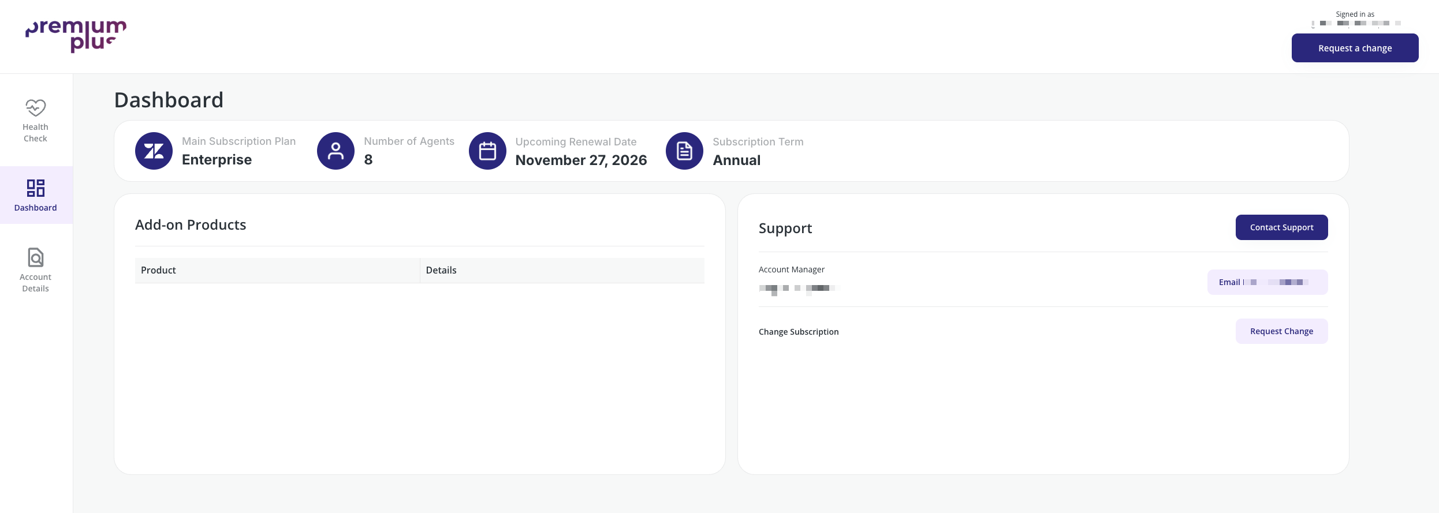
Task: Open the Health Check heart icon
Action: [35, 108]
